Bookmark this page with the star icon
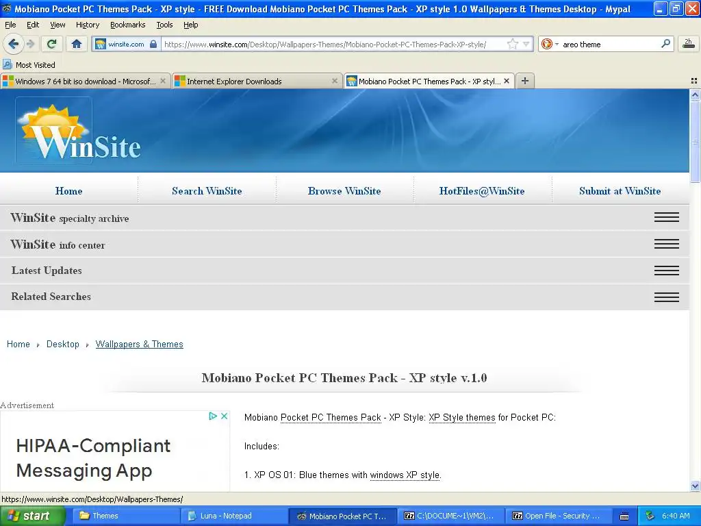Screen dimensions: 701x526 point(512,44)
